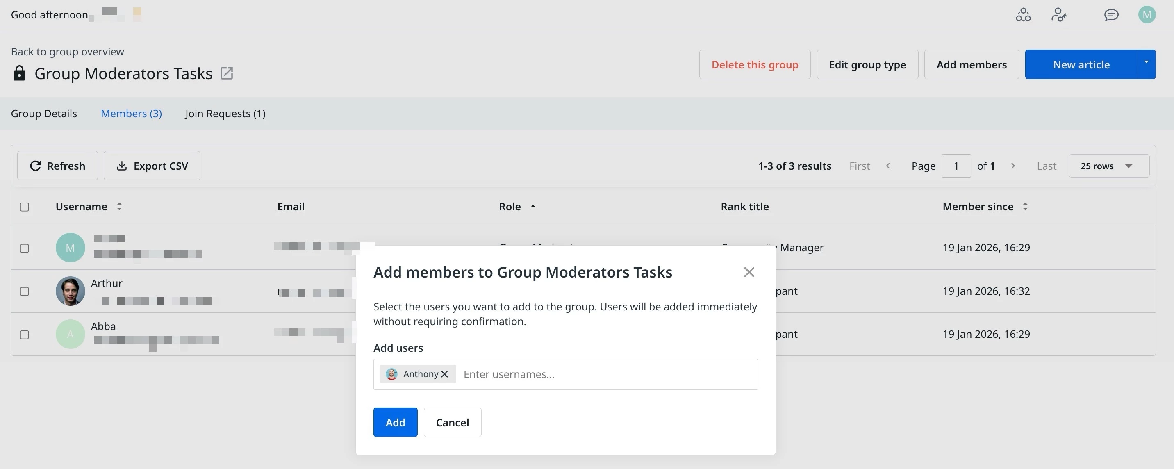
Task: Expand the 25 rows dropdown
Action: click(x=1108, y=166)
